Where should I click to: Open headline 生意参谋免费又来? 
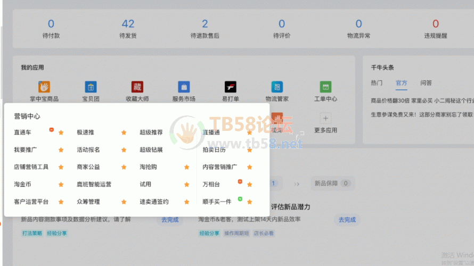pyautogui.click(x=422, y=115)
